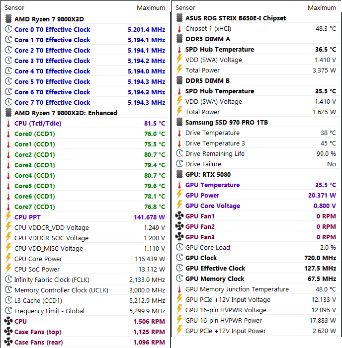Click the 1.249 V value
Viewport: 342px width, 348px height.
155,228
